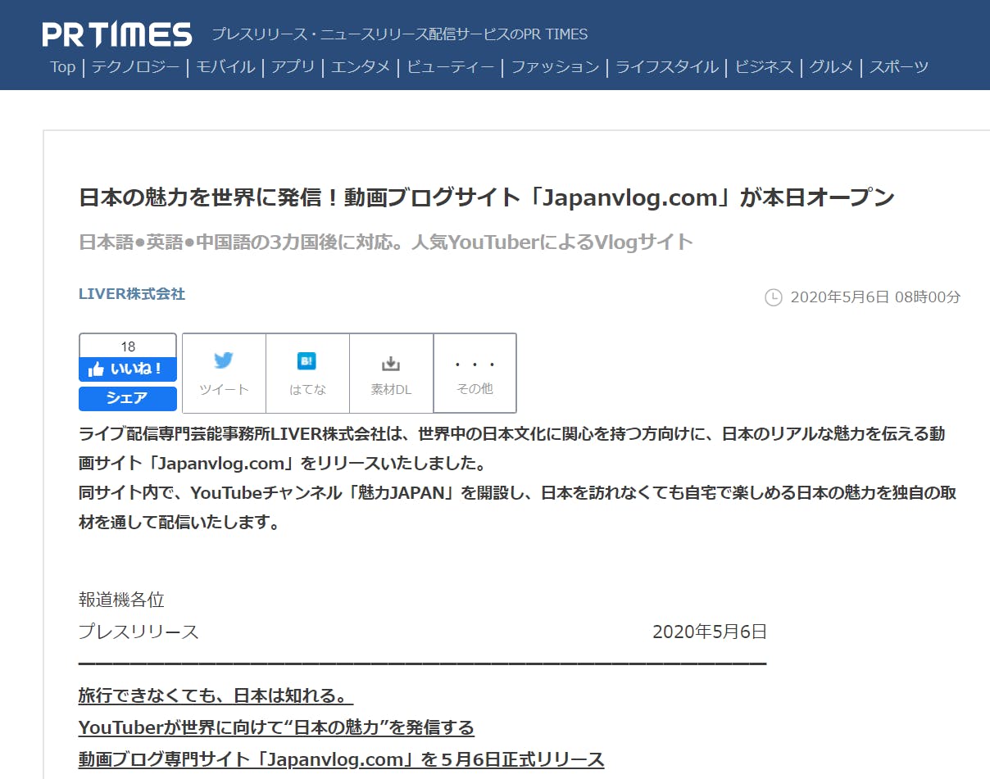Click the PR TIMES logo

[117, 34]
